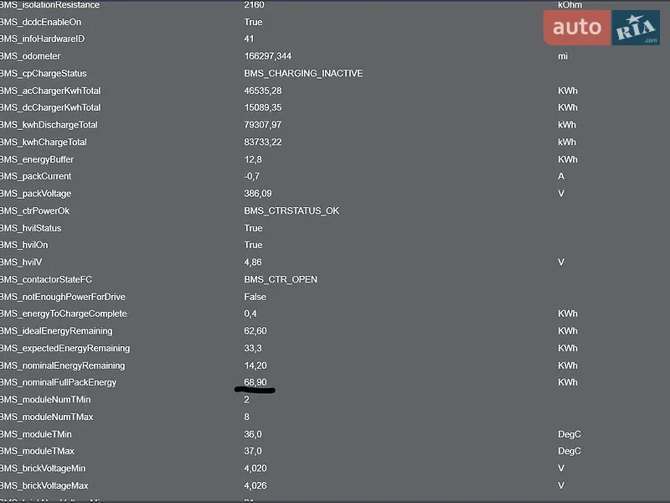This screenshot has width=670, height=503.
Task: Click the 4,020 brick voltage min value
Action: [x=255, y=469]
